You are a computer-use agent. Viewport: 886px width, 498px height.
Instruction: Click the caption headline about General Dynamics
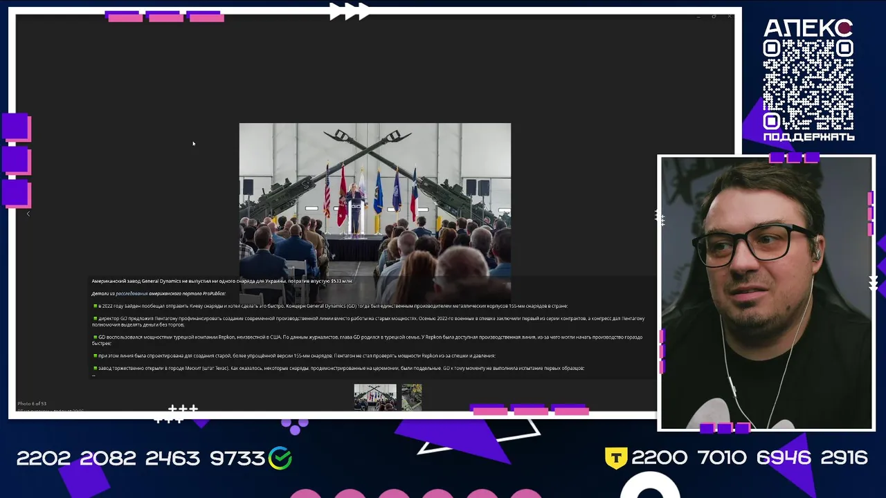click(x=222, y=282)
